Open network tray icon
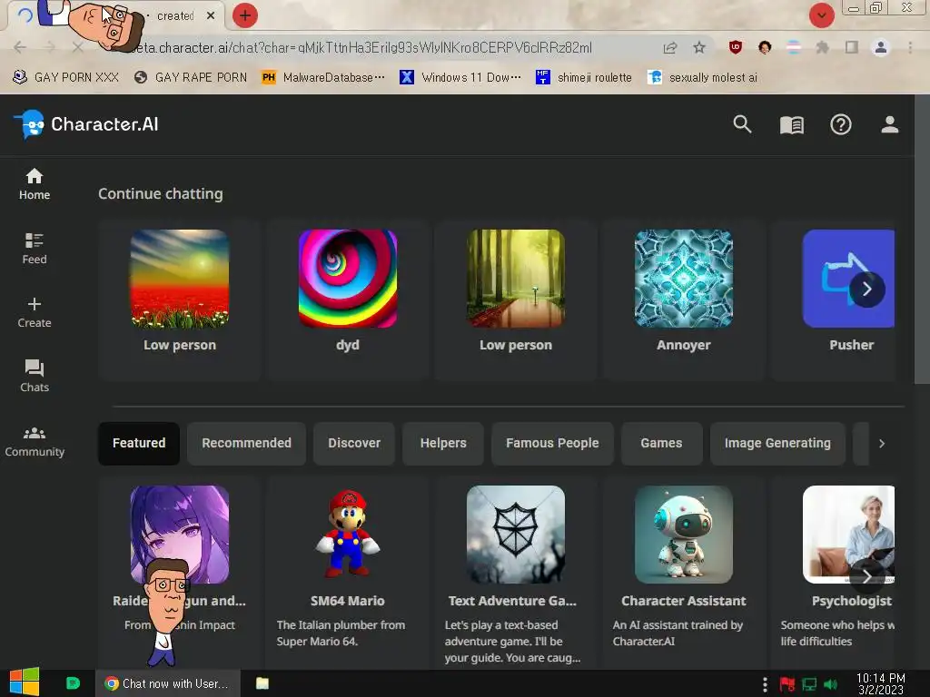Viewport: 930px width, 697px height. (809, 684)
